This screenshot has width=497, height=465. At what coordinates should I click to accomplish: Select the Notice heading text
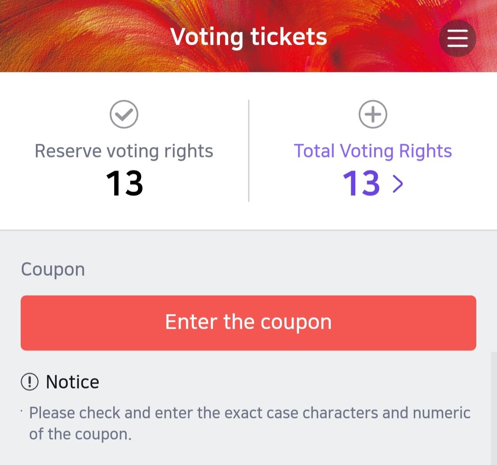pos(73,382)
